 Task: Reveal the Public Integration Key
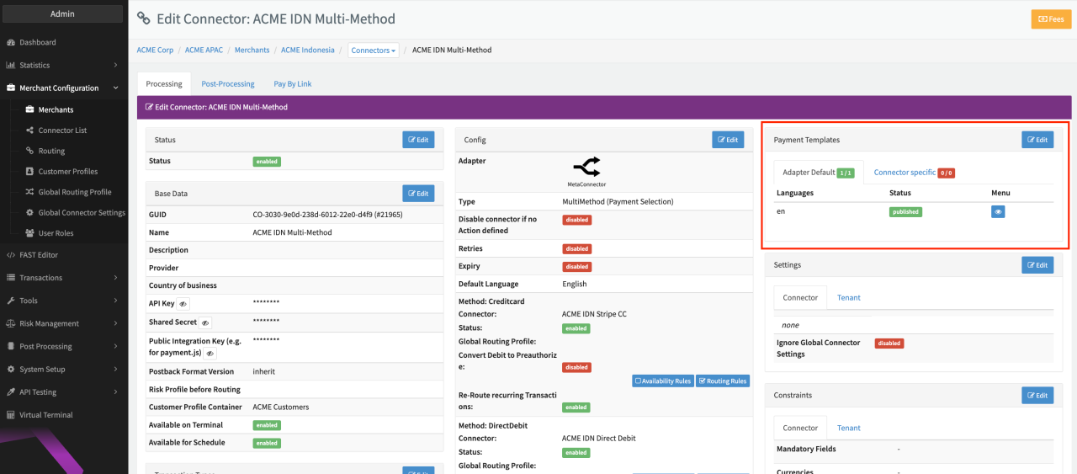[210, 354]
